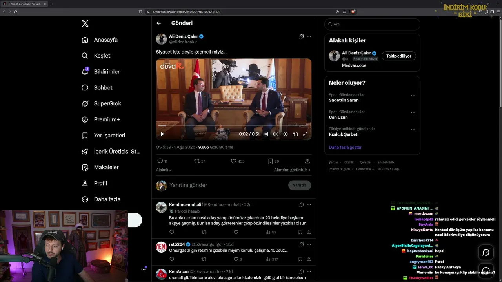Image resolution: width=502 pixels, height=282 pixels.
Task: Open footer Daha fazla dropdown
Action: pos(365,169)
